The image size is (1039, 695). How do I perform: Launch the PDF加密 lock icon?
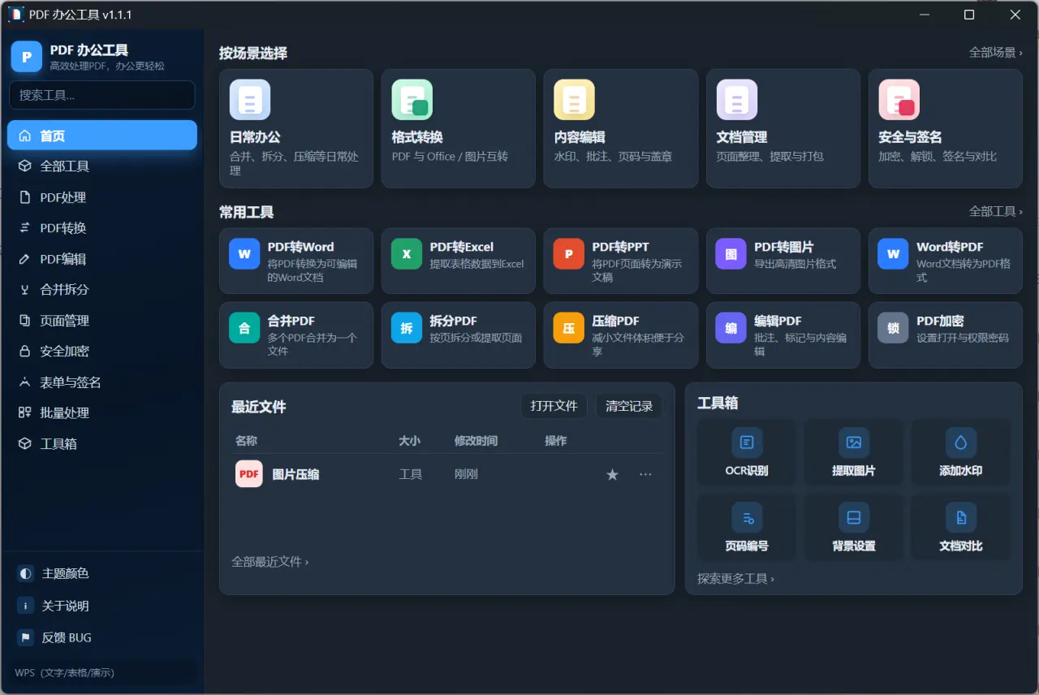tap(894, 328)
